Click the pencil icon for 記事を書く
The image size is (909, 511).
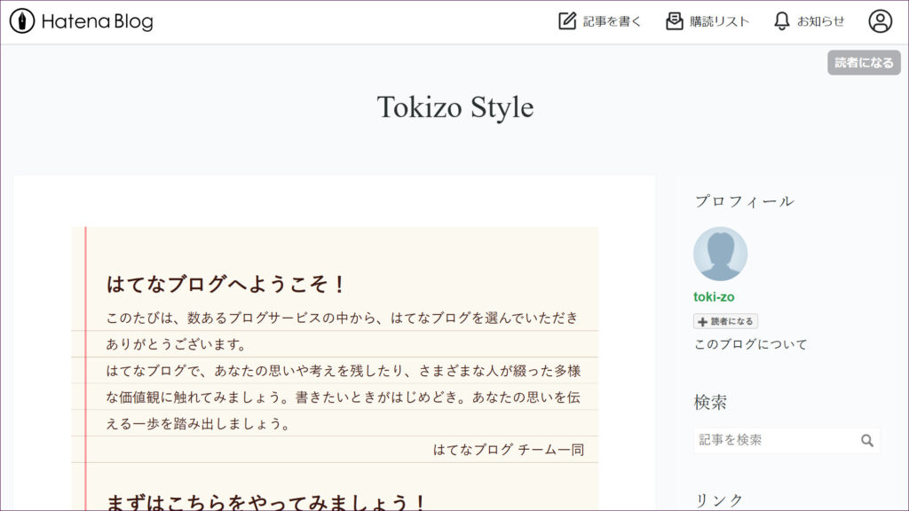coord(567,21)
